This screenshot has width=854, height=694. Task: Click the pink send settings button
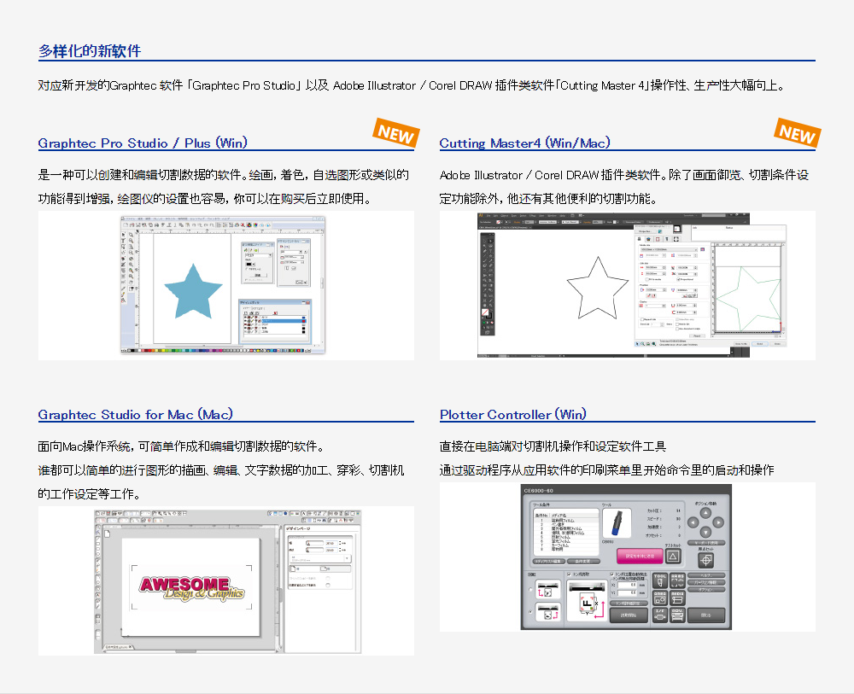pos(640,557)
